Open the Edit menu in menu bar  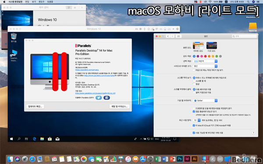(27, 2)
